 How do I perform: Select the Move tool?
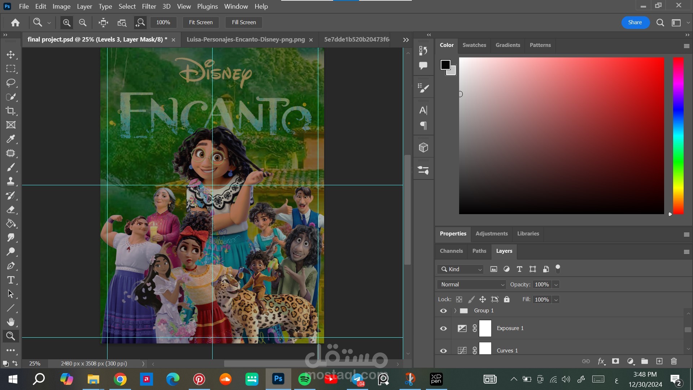(10, 55)
